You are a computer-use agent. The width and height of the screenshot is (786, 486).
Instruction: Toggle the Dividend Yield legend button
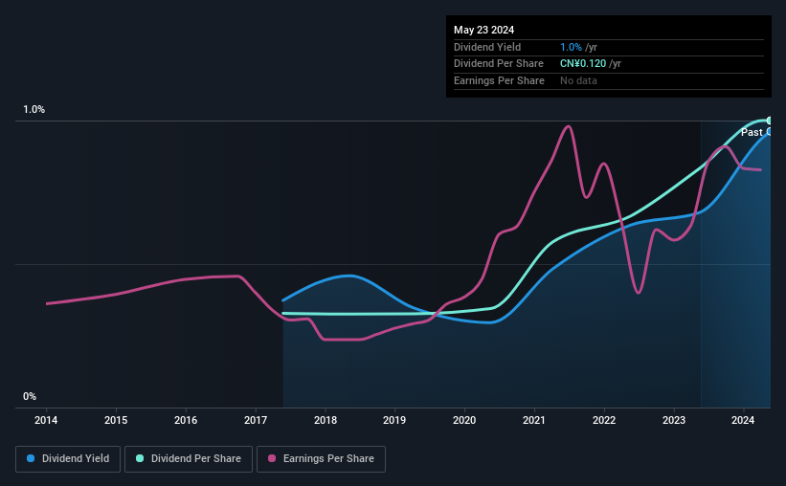point(68,459)
